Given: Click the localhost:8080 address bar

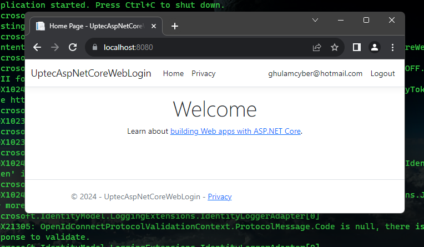Looking at the screenshot, I should tap(200, 47).
